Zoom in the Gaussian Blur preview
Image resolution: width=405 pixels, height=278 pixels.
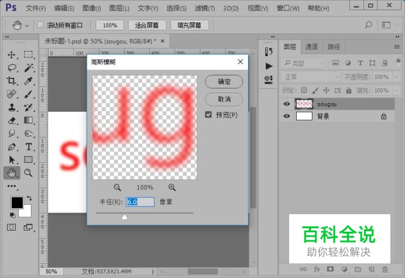172,187
